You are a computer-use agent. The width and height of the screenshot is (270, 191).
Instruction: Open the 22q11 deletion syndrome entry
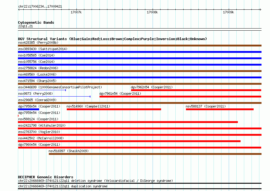(96, 181)
